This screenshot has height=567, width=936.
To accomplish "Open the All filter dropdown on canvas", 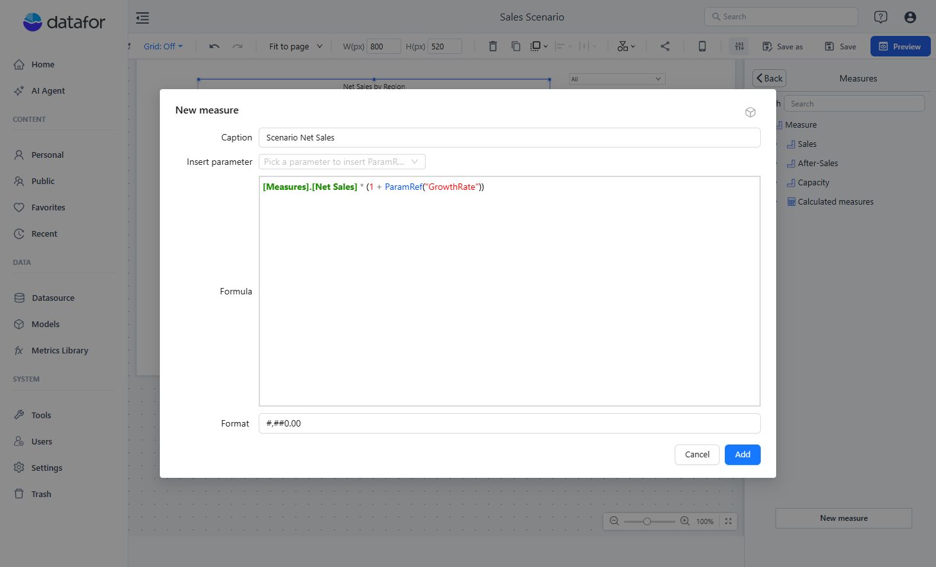I will click(x=617, y=79).
